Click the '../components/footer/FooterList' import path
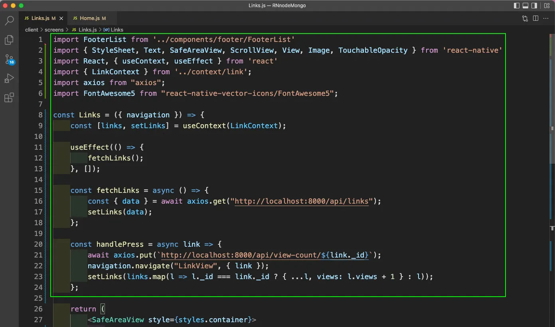Viewport: 555px width, 327px height. click(x=224, y=40)
